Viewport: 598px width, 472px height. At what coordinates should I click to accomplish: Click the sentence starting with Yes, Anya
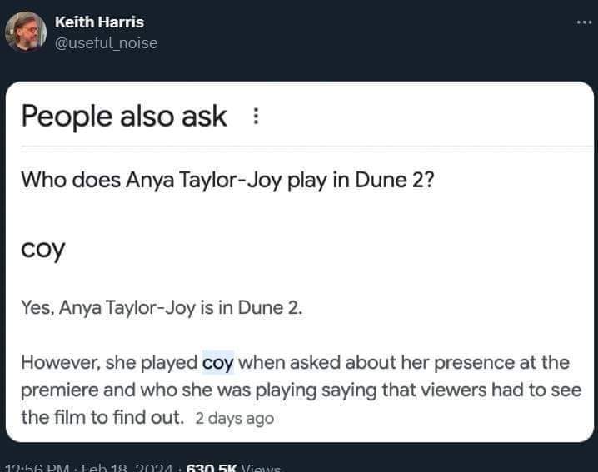162,310
